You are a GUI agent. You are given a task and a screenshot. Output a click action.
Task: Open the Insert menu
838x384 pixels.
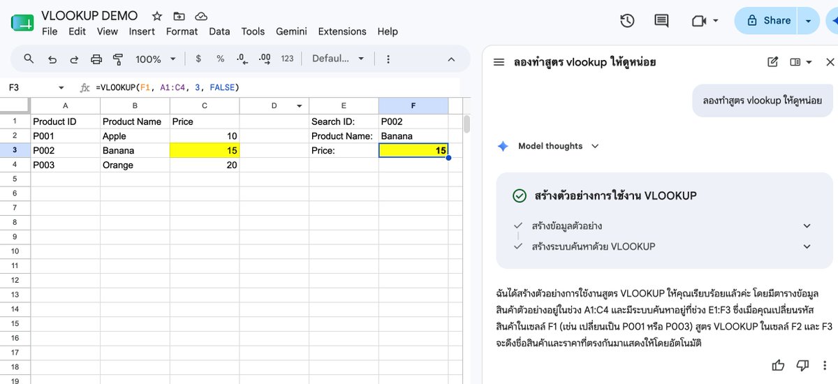coord(142,31)
